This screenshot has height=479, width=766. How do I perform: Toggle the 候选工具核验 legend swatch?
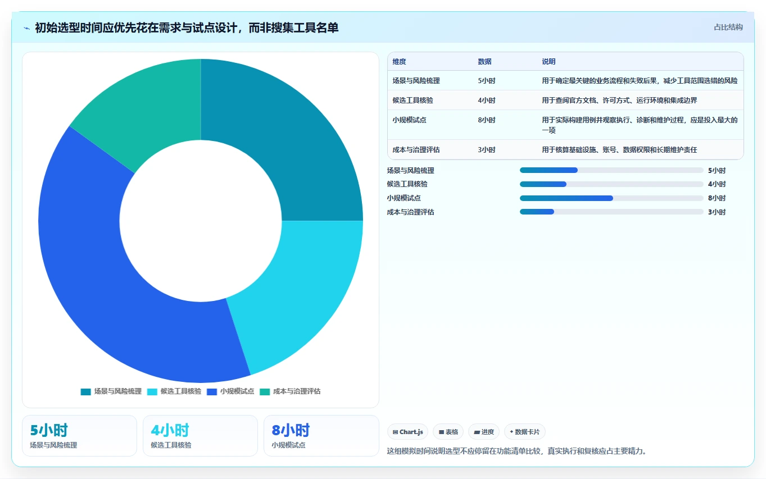[x=152, y=391]
